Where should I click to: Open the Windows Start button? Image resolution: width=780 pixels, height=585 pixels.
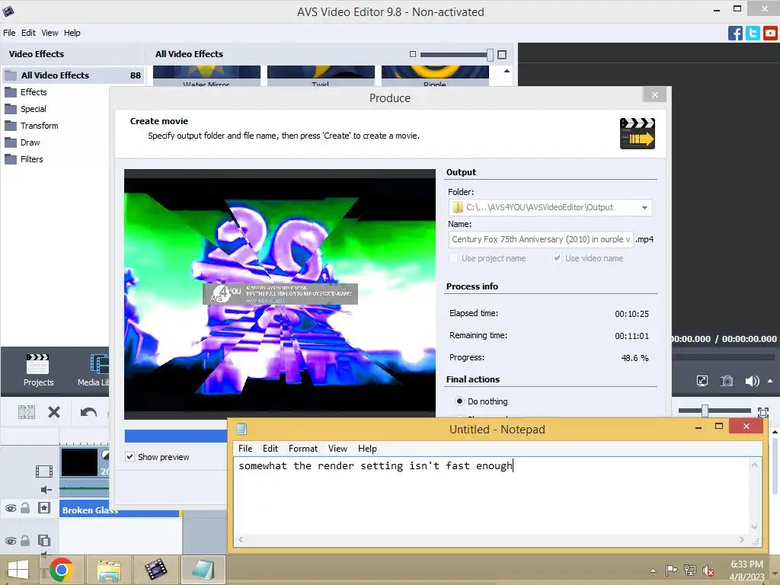tap(18, 570)
